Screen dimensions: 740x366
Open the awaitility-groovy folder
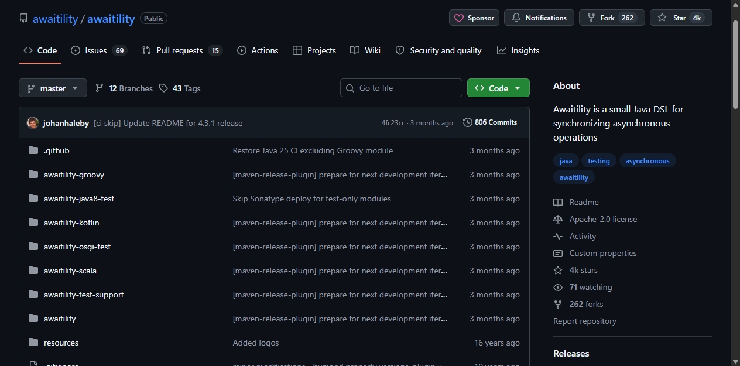click(74, 175)
